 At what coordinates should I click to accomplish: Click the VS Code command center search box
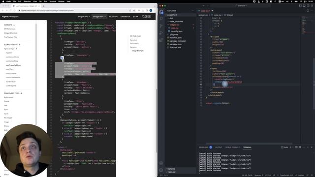241,5
